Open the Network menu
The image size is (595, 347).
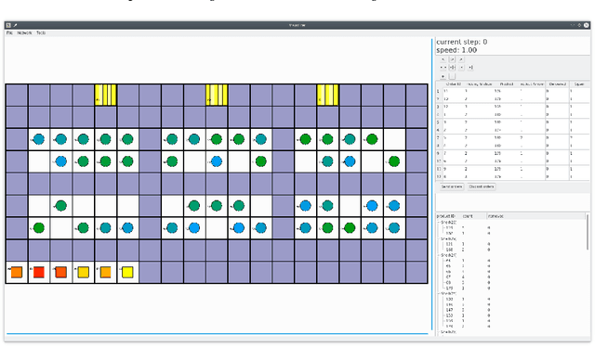(x=24, y=33)
